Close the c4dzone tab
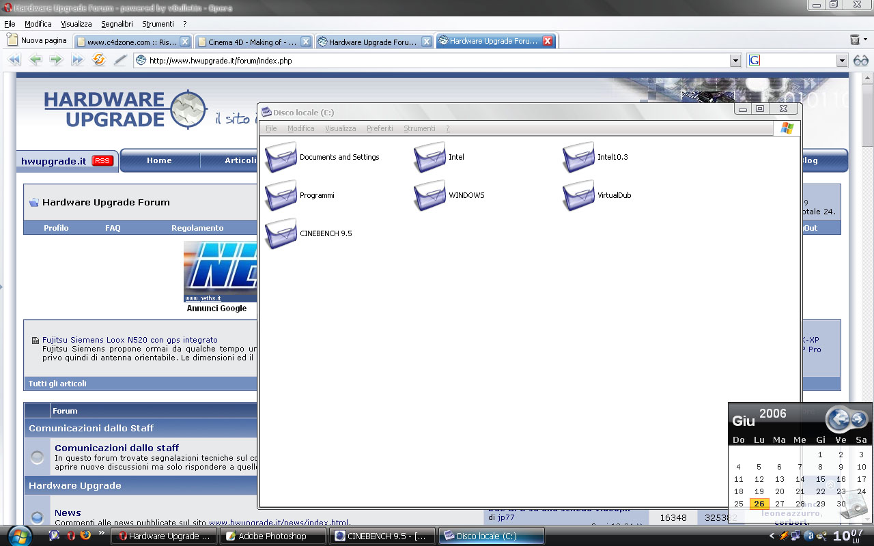Screen dimensions: 874x546 tap(184, 42)
